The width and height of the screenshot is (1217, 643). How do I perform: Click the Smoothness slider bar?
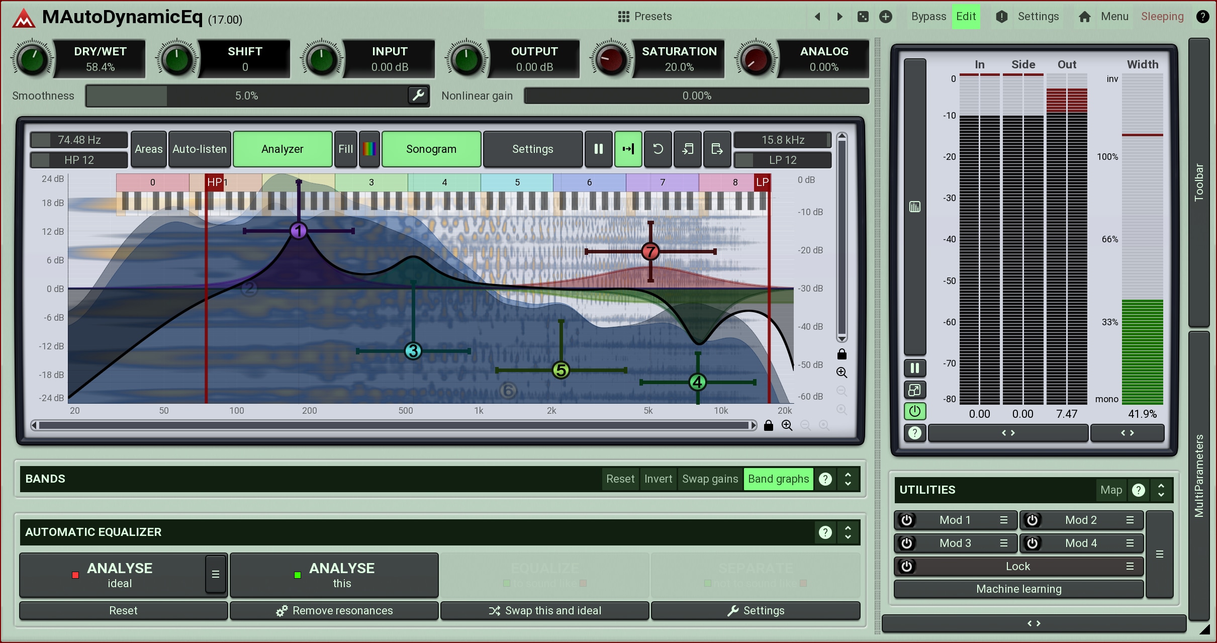coord(246,96)
